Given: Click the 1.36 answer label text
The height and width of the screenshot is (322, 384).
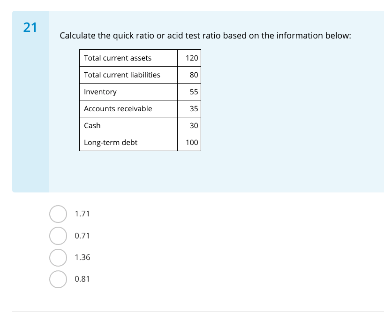Looking at the screenshot, I should tap(83, 257).
